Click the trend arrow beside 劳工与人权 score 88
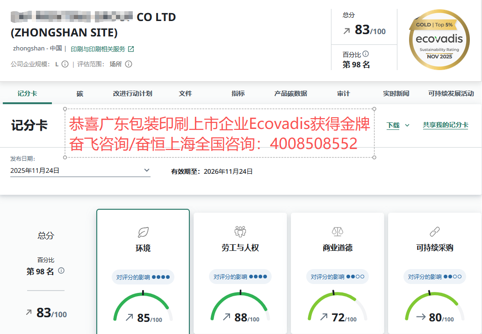 pos(227,317)
